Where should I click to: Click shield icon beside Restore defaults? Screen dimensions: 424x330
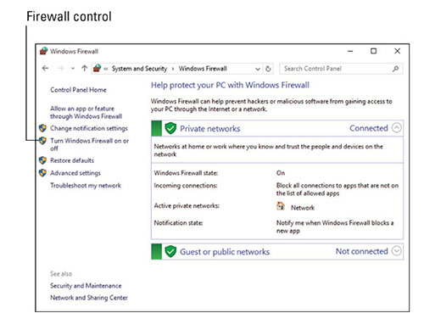point(42,160)
